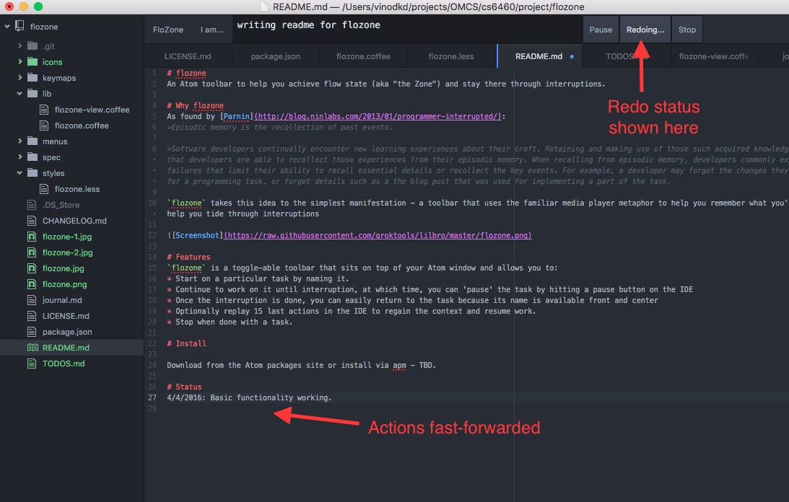Collapse the styles folder chevron
Viewport: 789px width, 502px height.
tap(19, 173)
